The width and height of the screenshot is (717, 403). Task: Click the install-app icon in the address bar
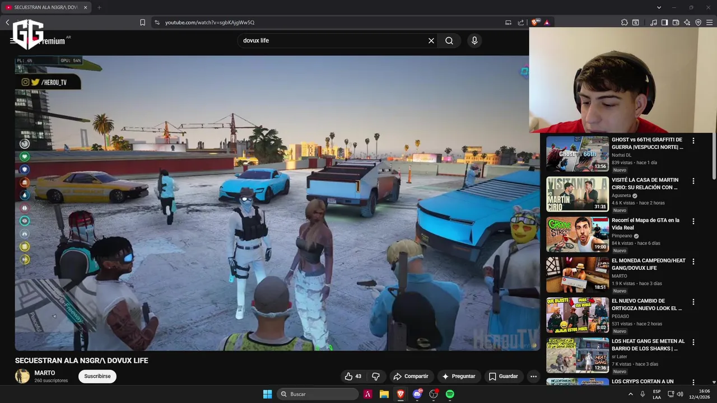508,22
